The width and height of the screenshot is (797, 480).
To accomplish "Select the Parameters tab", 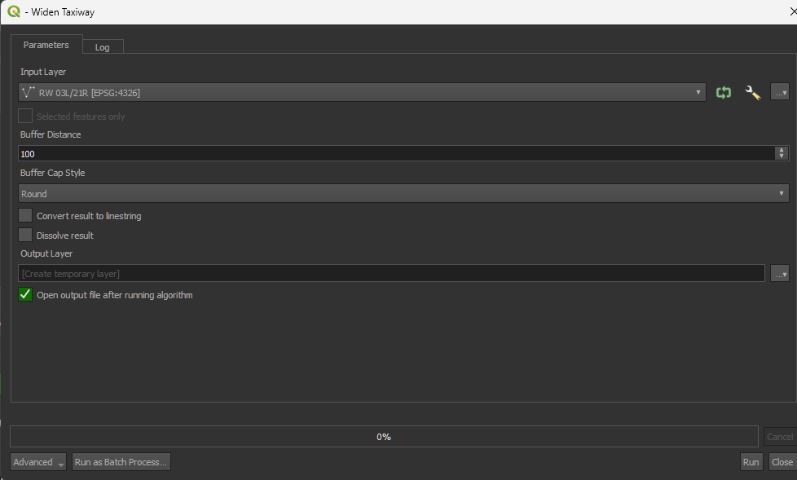I will [46, 45].
